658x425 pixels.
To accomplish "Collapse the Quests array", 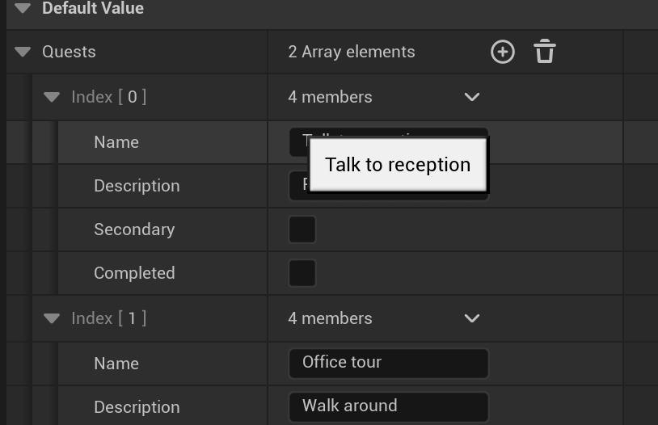I will (23, 52).
